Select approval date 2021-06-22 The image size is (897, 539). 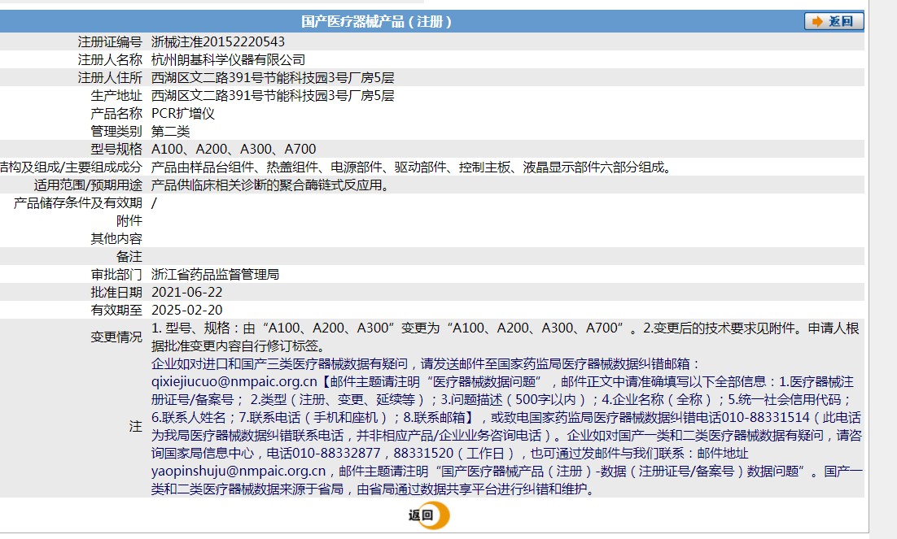point(186,292)
